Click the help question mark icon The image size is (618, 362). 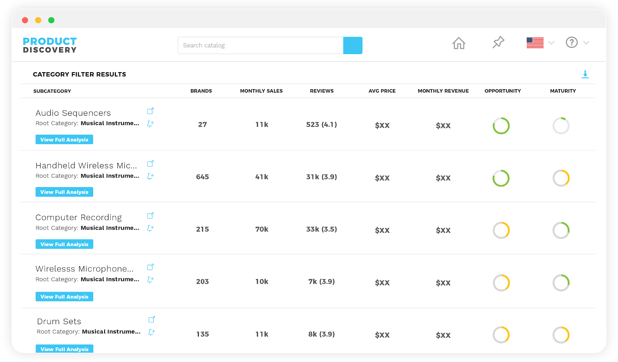pyautogui.click(x=572, y=42)
